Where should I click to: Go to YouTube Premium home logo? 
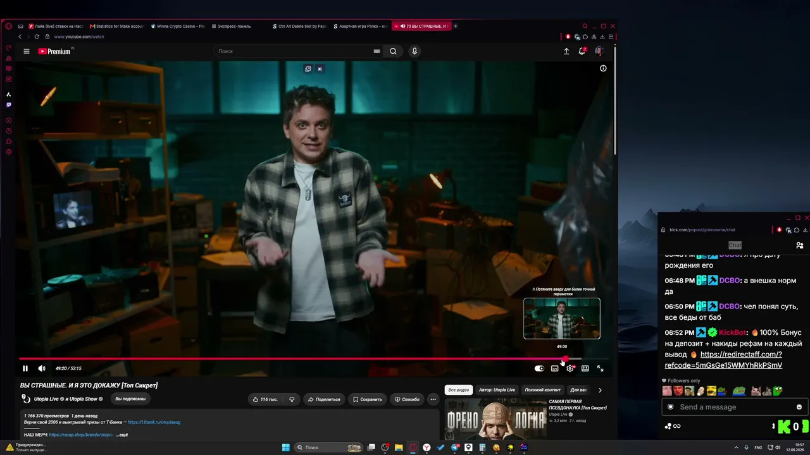pos(54,51)
